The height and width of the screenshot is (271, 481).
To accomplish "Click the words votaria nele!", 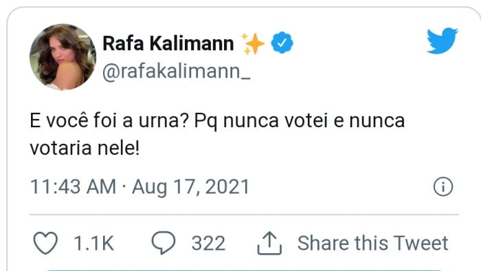I will 85,149.
